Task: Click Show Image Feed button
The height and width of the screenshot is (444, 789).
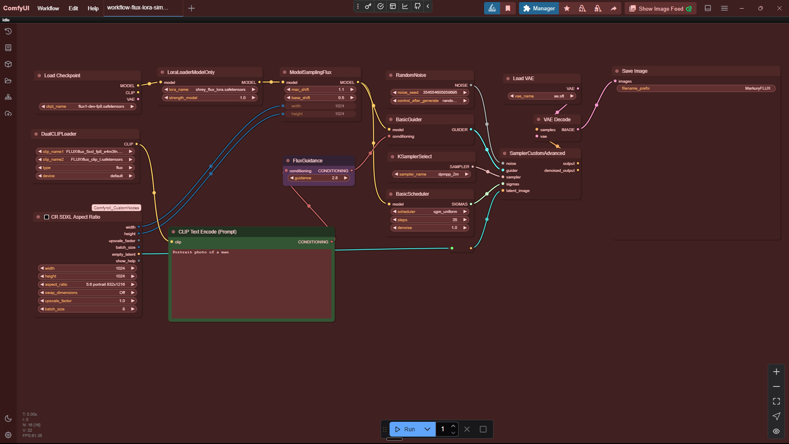Action: click(660, 8)
